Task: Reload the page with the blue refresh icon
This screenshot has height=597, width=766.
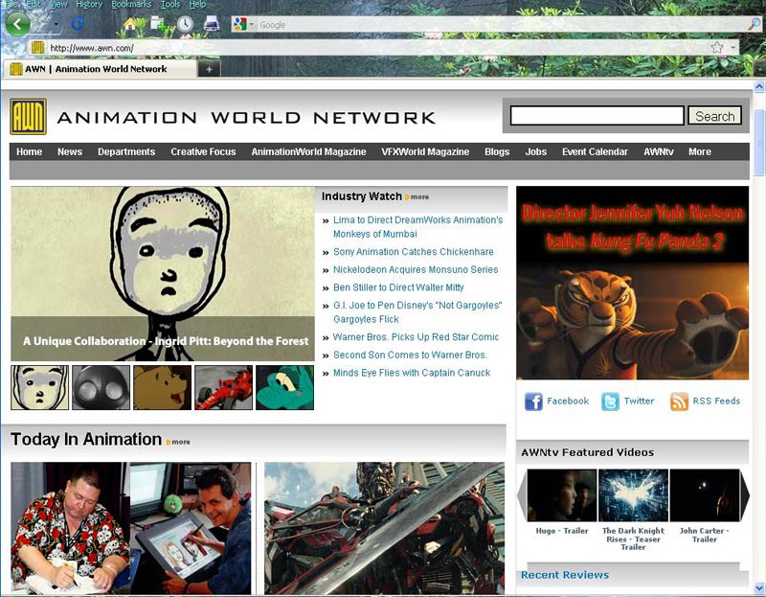Action: coord(78,24)
